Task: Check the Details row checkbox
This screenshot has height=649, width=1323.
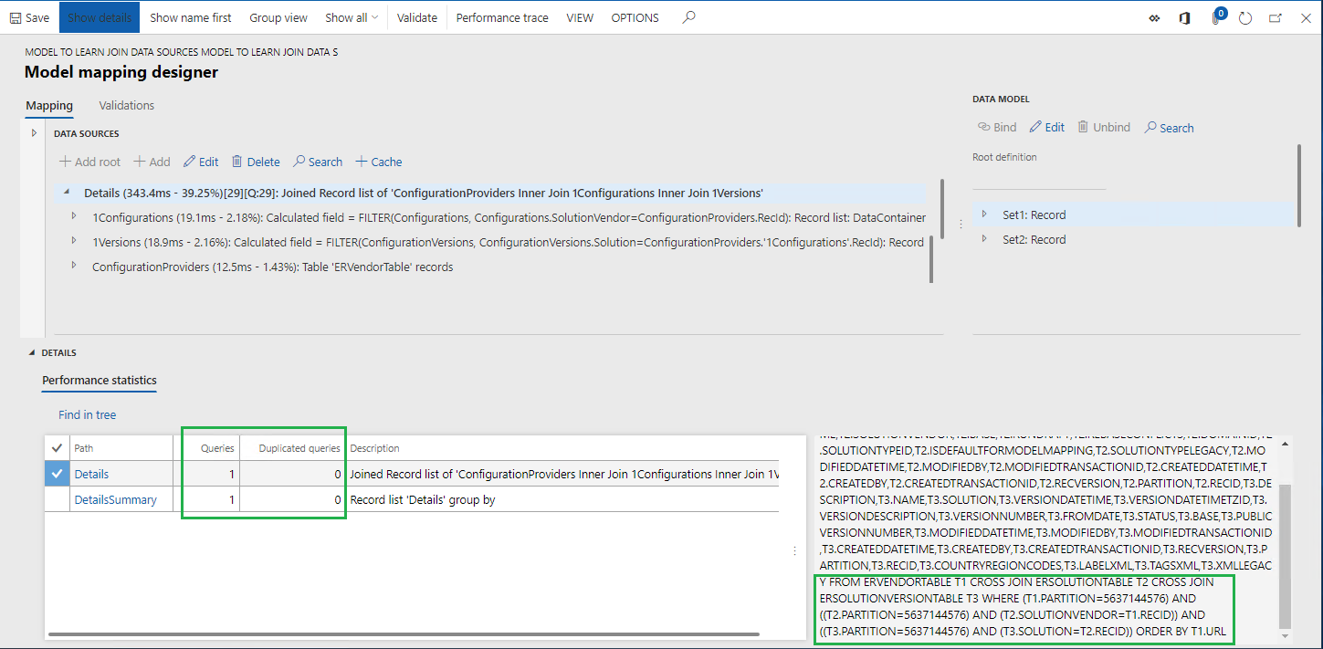Action: [57, 473]
